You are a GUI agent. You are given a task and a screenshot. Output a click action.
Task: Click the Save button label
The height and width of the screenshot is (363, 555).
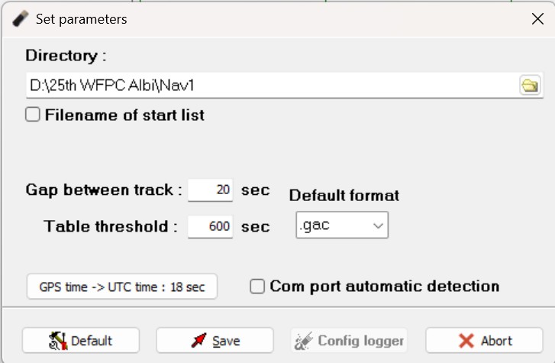[x=226, y=341]
